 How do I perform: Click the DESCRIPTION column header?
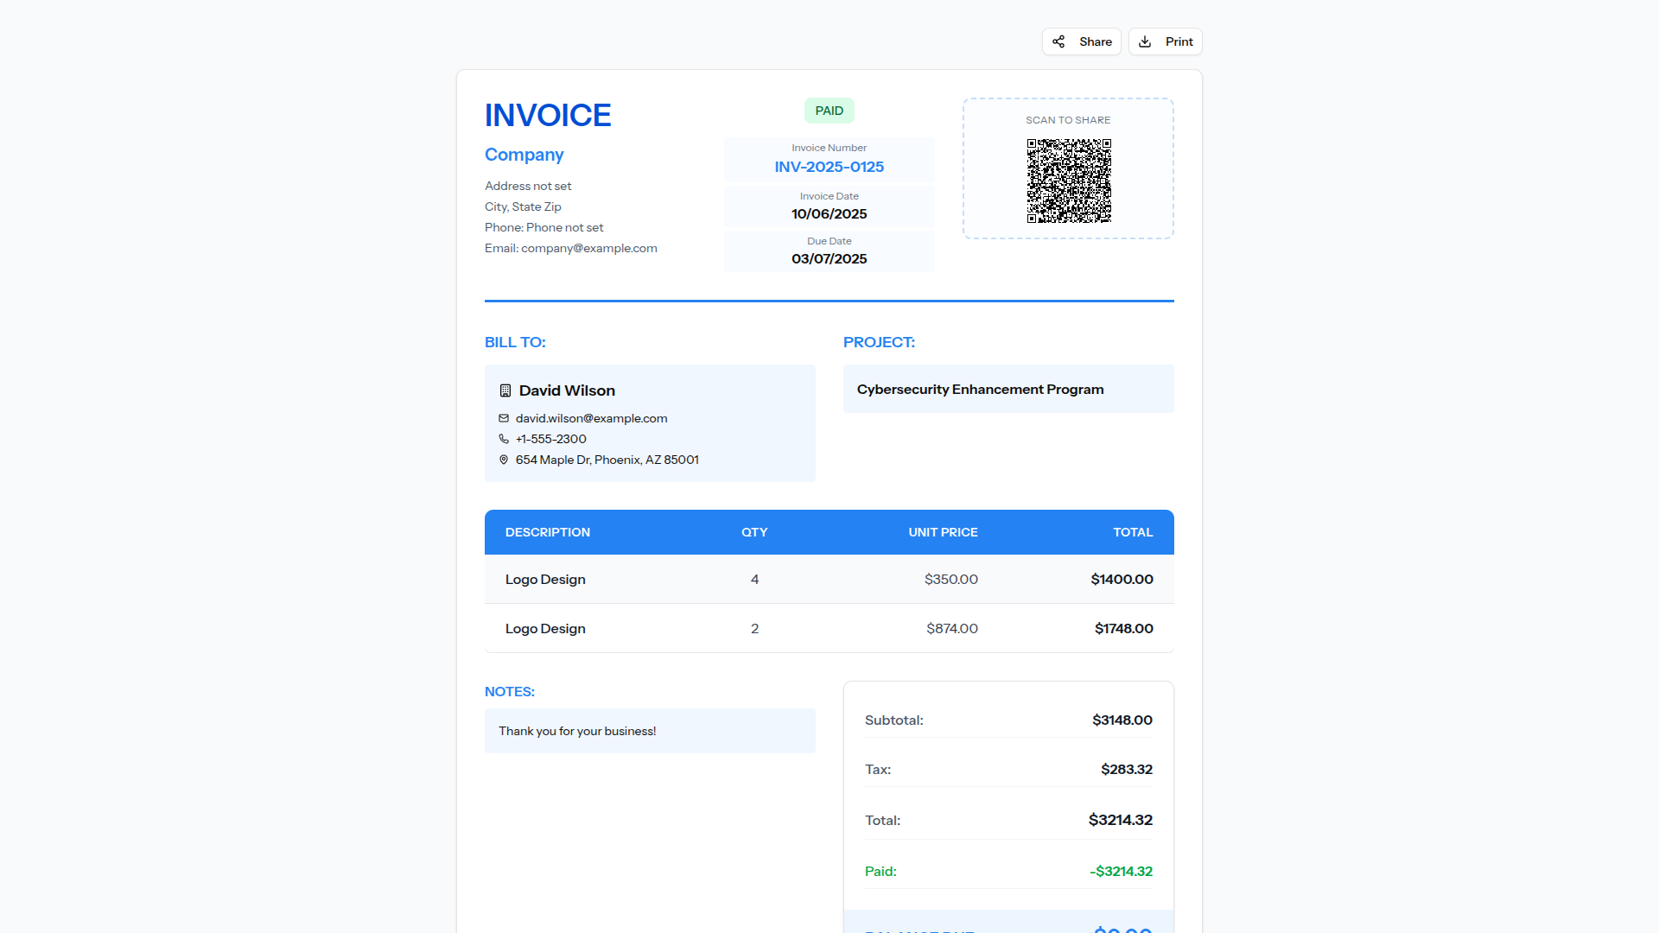click(x=547, y=532)
